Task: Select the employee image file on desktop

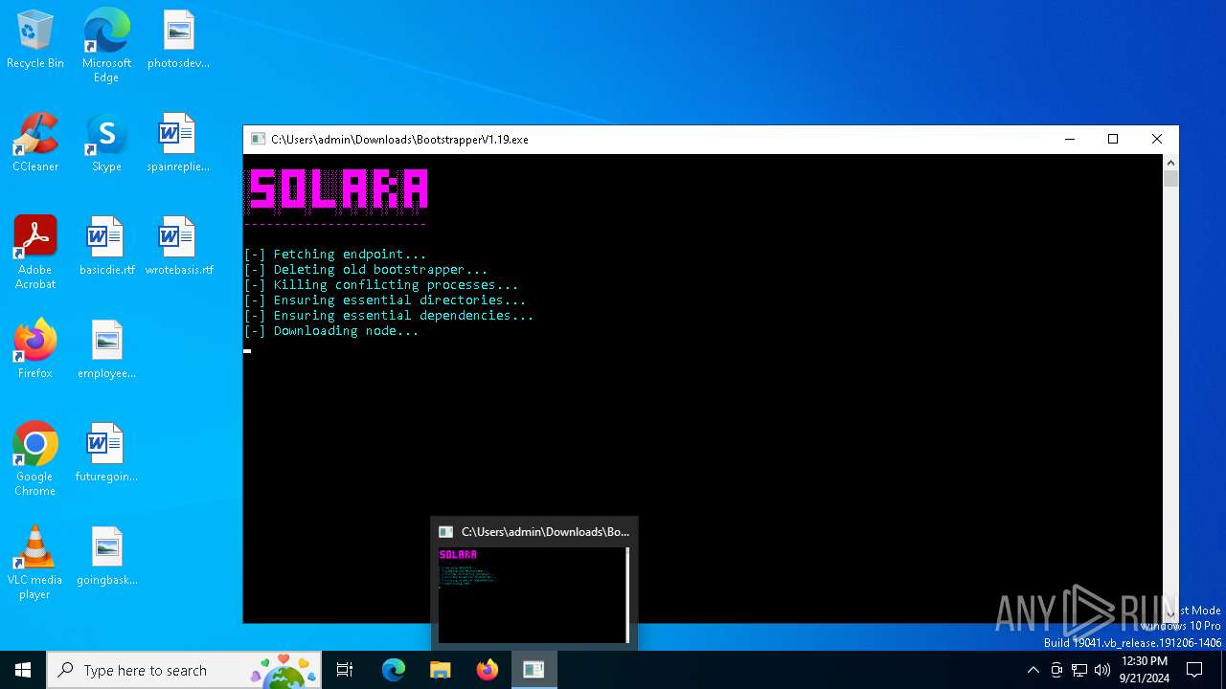Action: point(106,350)
